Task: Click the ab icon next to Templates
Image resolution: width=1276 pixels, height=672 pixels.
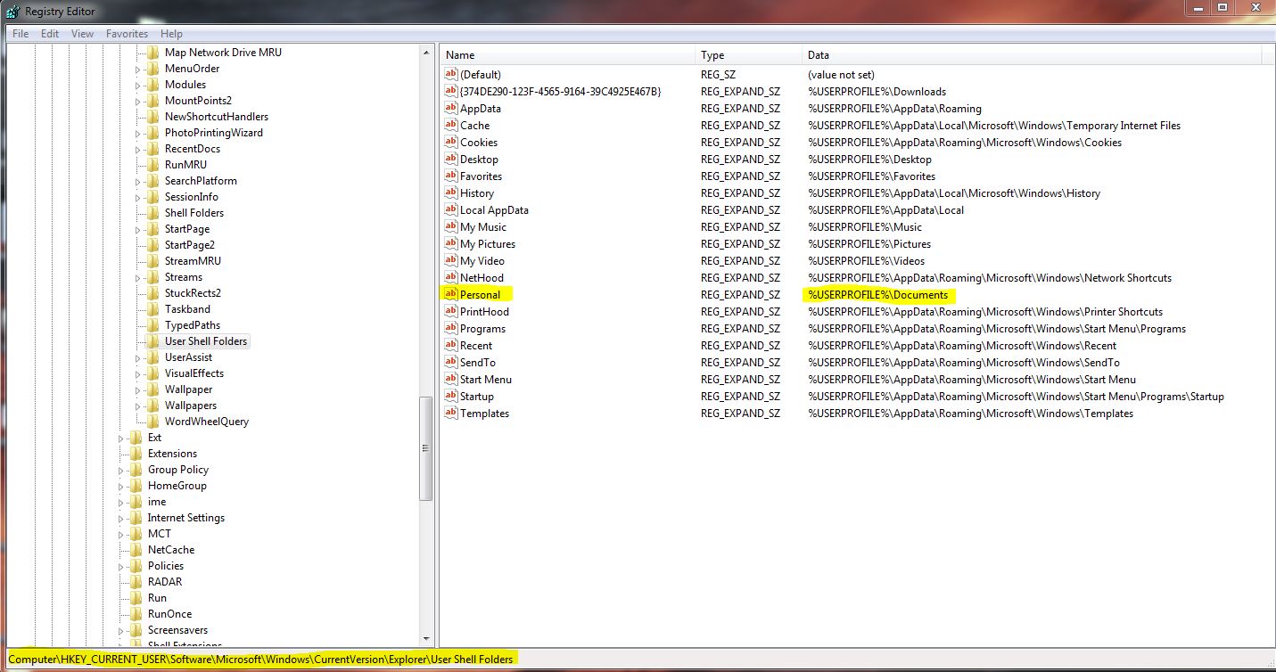Action: coord(450,413)
